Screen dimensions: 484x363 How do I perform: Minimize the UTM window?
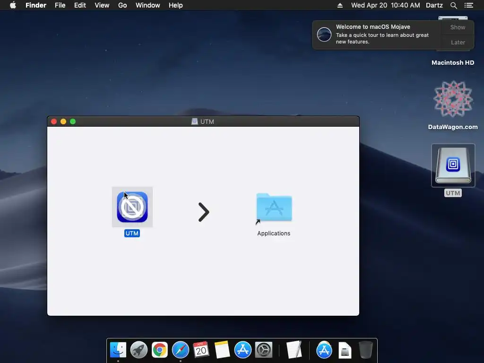click(63, 121)
